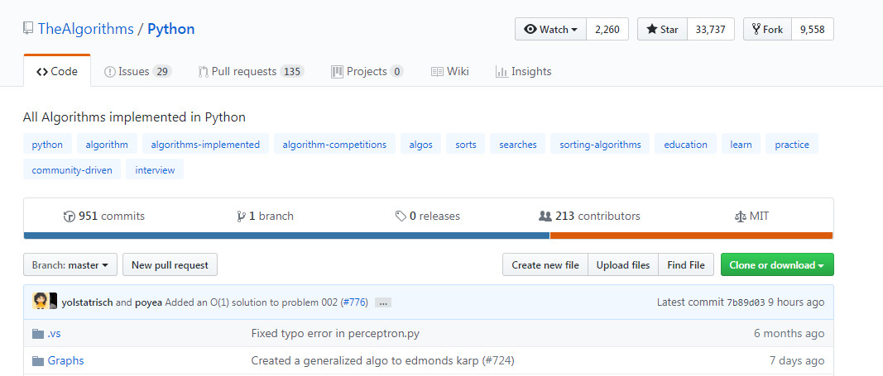Switch to the Wiki tab
Screen dimensions: 883x376
click(450, 71)
